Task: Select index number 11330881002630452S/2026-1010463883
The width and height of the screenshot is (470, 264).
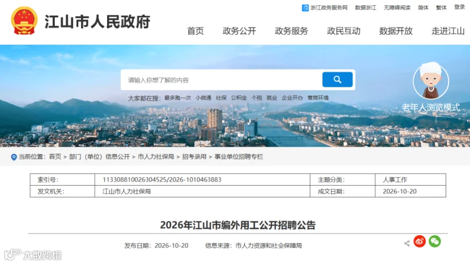Action: click(x=162, y=180)
